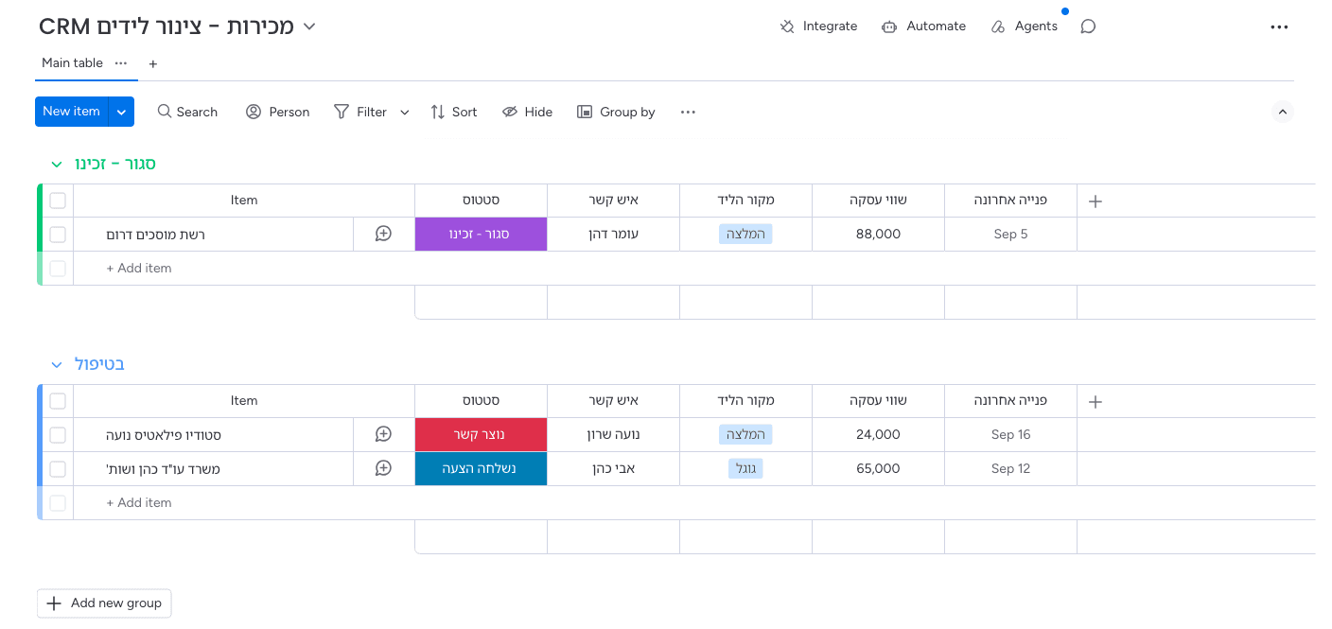The width and height of the screenshot is (1332, 629).
Task: Add item in סגור - זכינו group
Action: click(x=139, y=268)
